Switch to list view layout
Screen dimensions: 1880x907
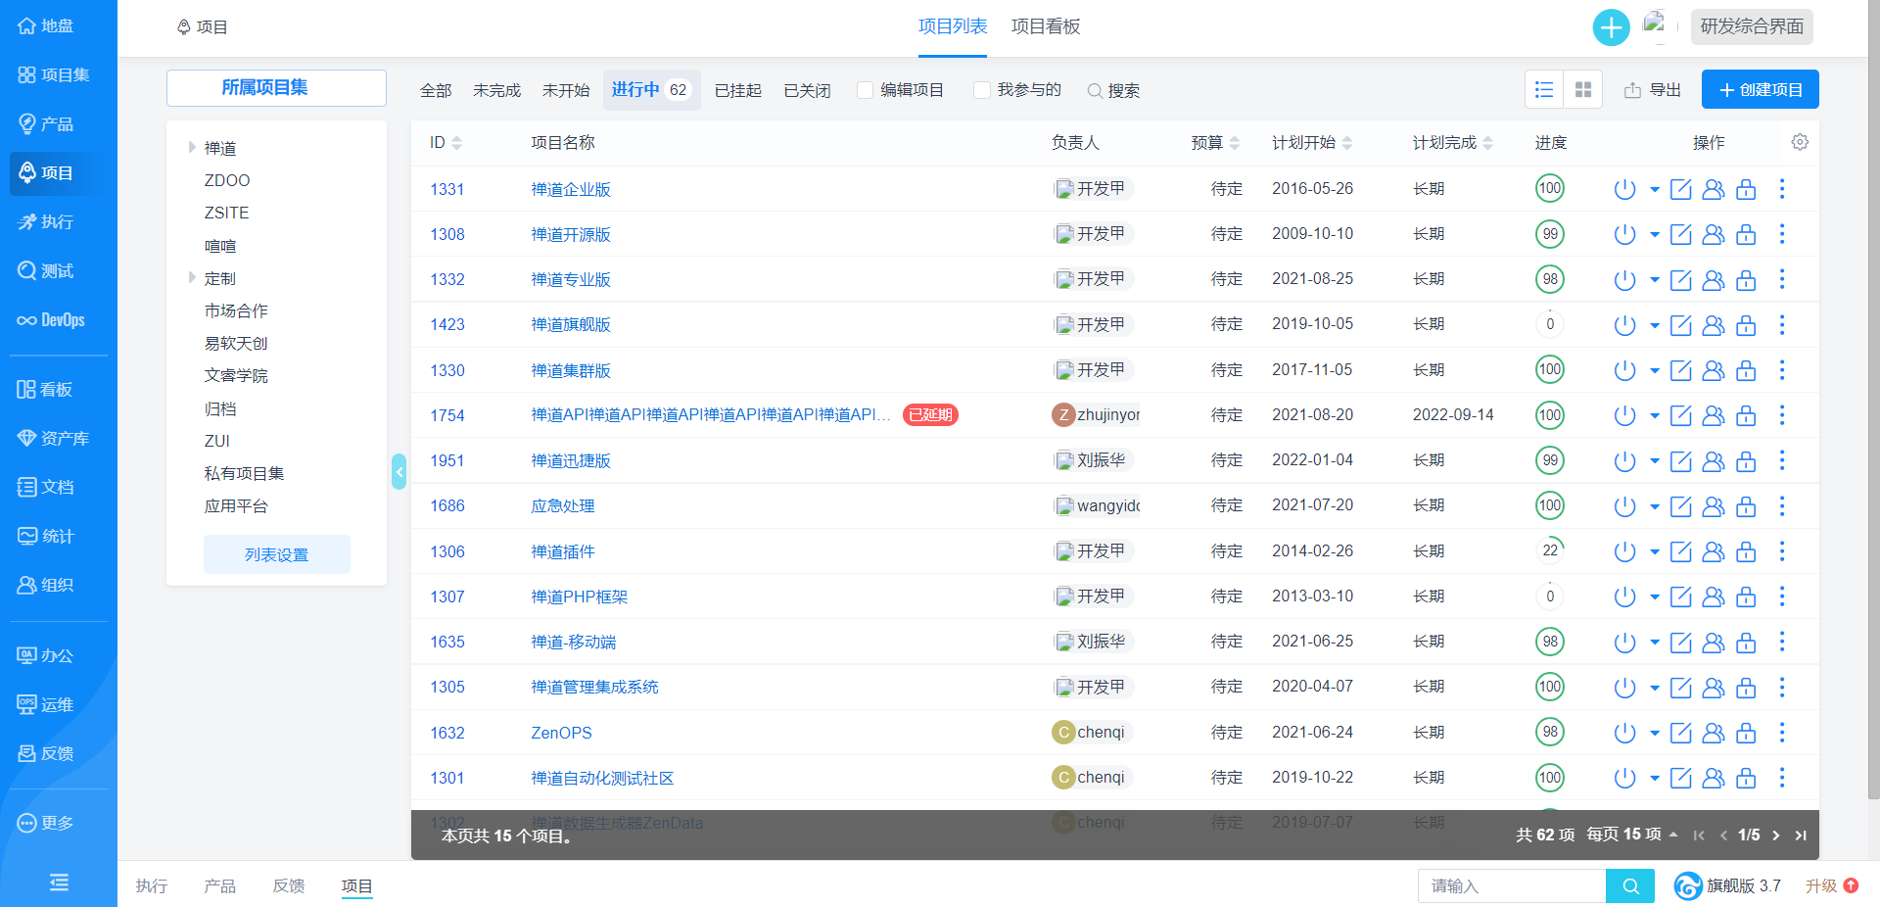point(1544,90)
